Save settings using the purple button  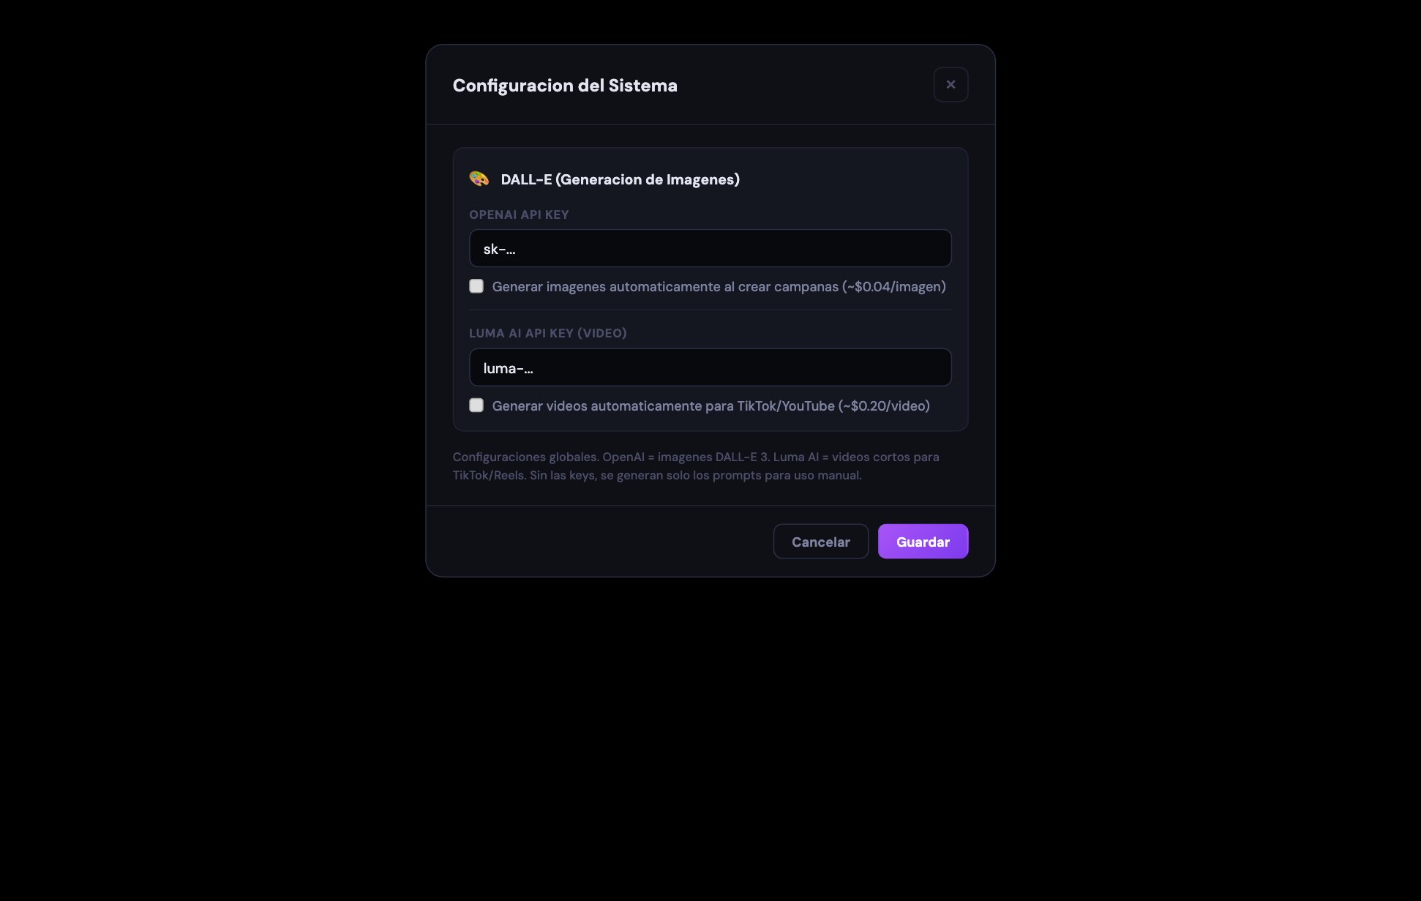pos(923,541)
